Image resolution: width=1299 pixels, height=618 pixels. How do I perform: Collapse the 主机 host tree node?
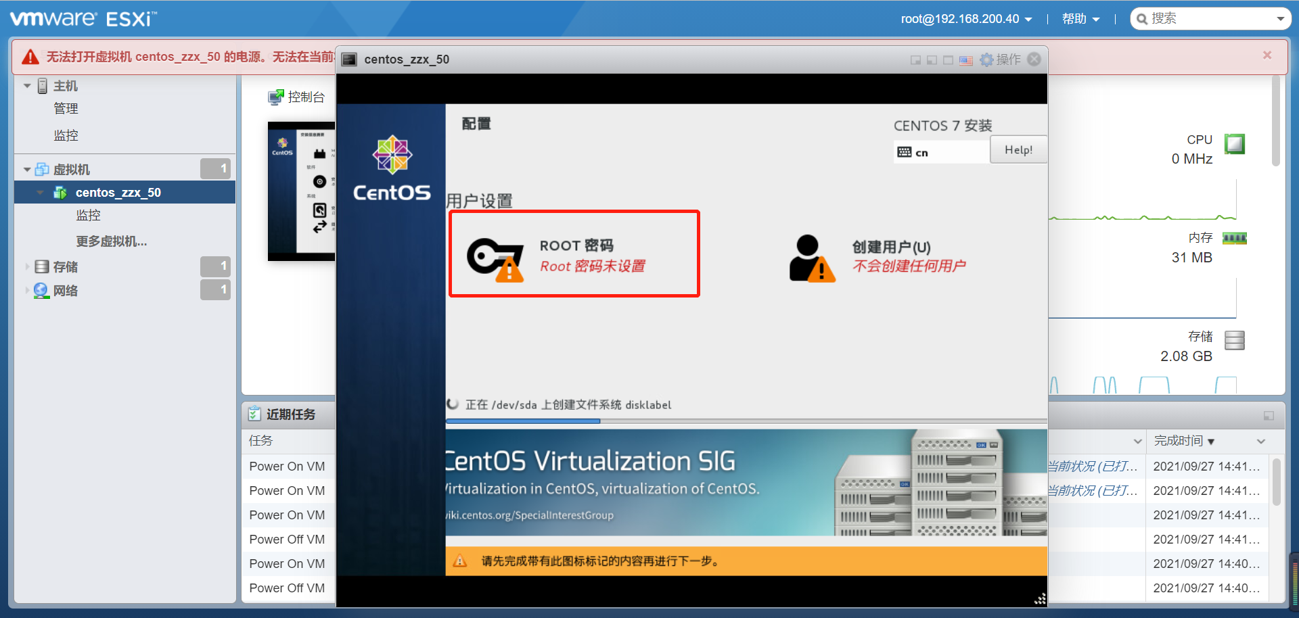pos(27,86)
